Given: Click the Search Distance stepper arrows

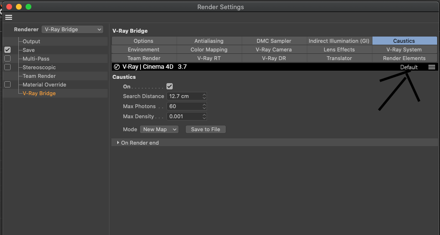Looking at the screenshot, I should [204, 96].
